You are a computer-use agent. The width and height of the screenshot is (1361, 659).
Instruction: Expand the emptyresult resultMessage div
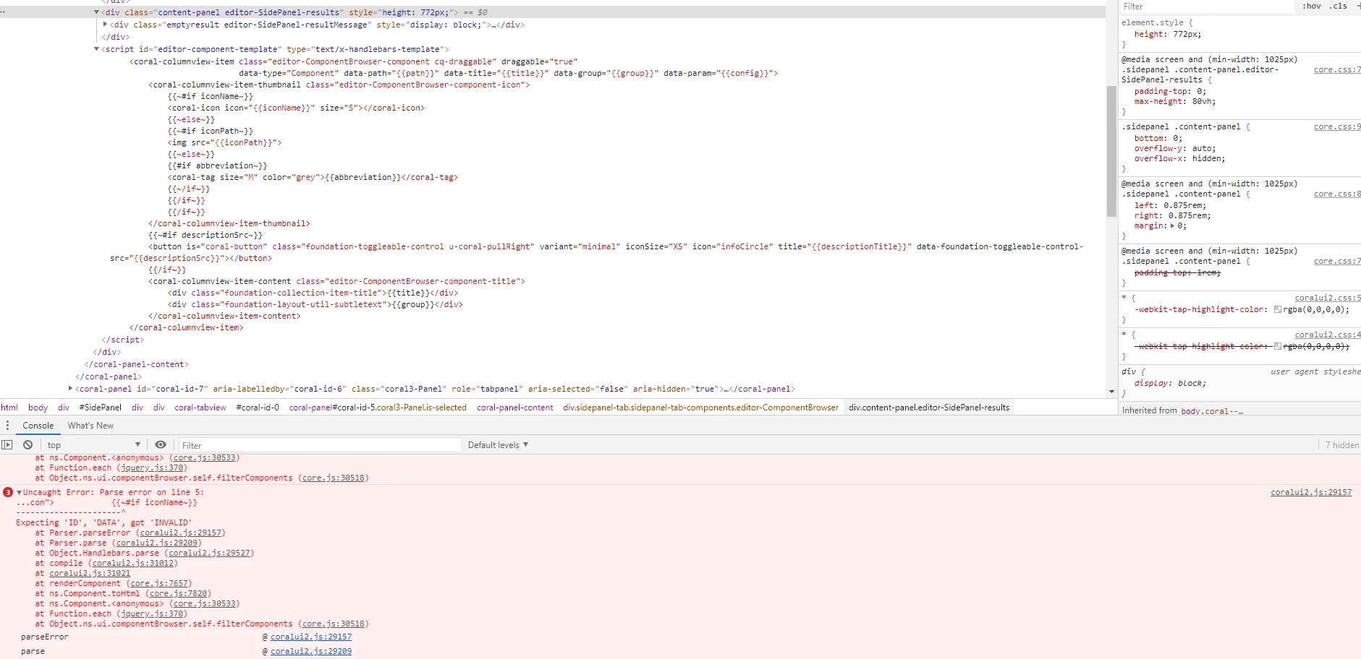click(106, 25)
